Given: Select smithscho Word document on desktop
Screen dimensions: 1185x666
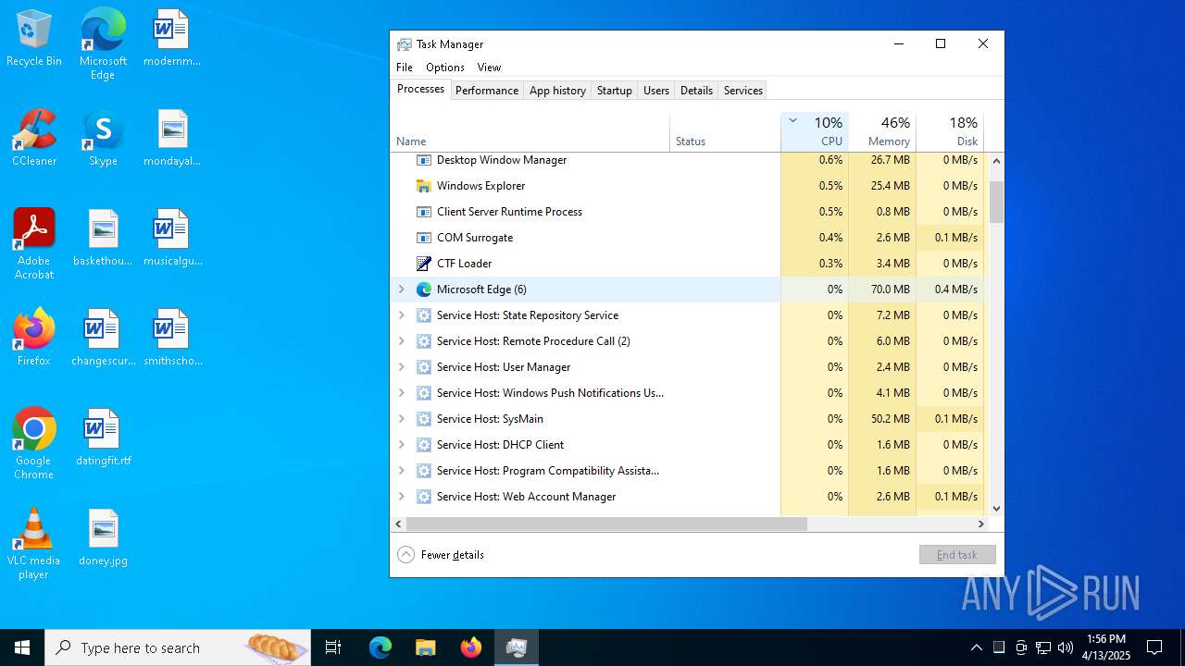Looking at the screenshot, I should click(x=172, y=339).
